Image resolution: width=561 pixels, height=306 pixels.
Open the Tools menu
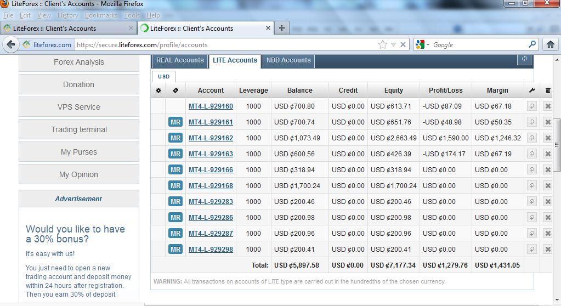132,15
